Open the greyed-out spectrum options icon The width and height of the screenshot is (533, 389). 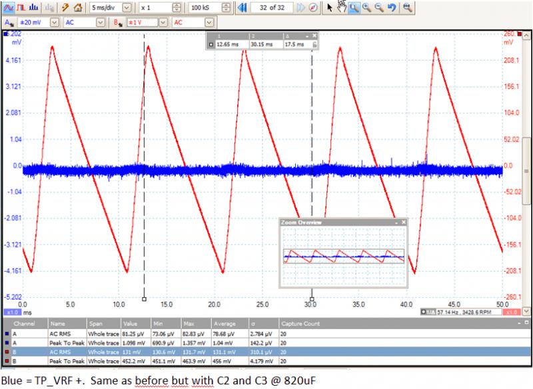(x=49, y=7)
